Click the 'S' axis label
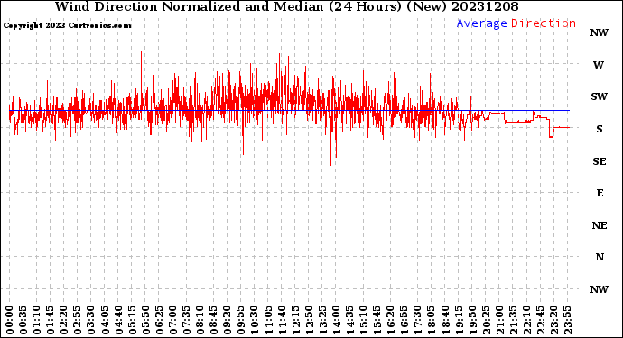The height and width of the screenshot is (338, 623). [600, 129]
